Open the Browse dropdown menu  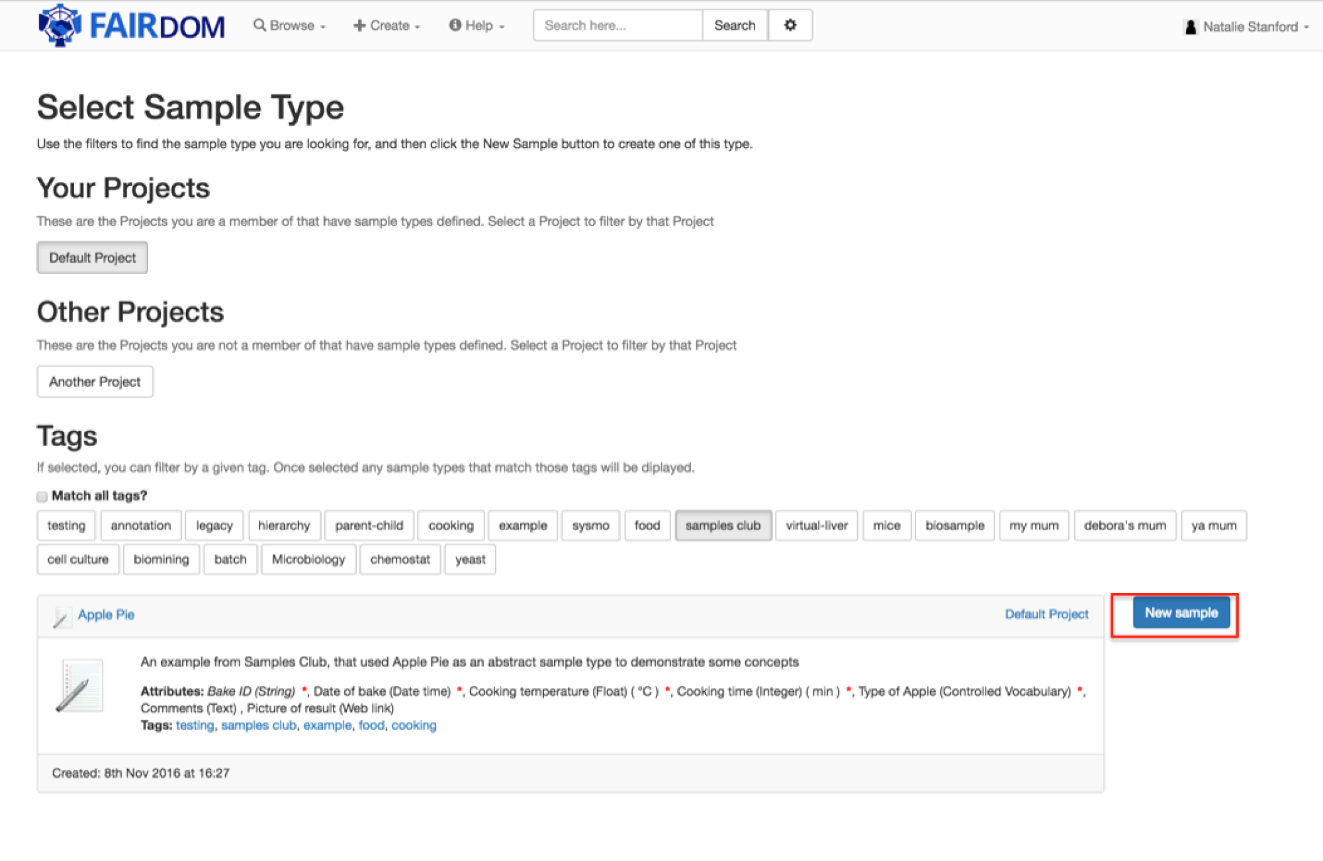[291, 25]
